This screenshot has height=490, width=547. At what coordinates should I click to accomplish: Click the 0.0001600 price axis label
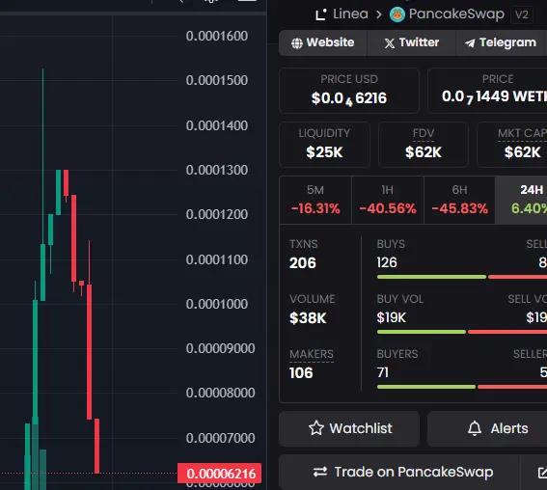coord(217,36)
